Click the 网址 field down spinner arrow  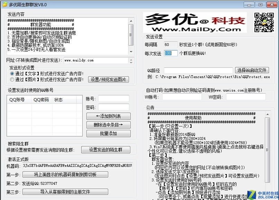131,62
